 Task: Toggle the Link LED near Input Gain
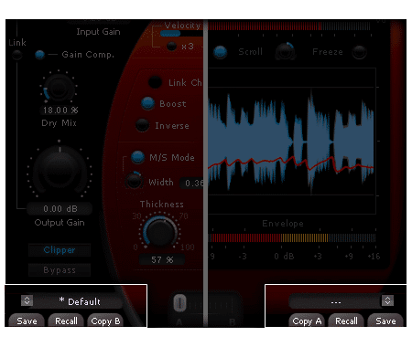pos(17,55)
